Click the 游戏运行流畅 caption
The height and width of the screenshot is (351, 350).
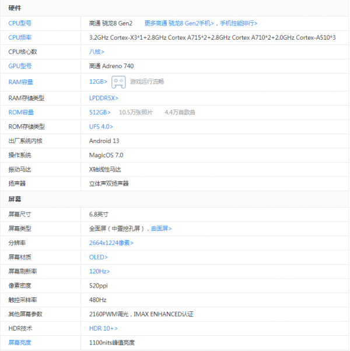(x=147, y=82)
